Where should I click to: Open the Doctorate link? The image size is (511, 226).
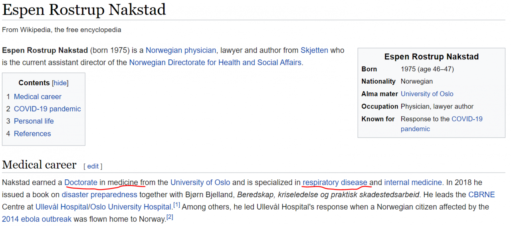coord(81,183)
